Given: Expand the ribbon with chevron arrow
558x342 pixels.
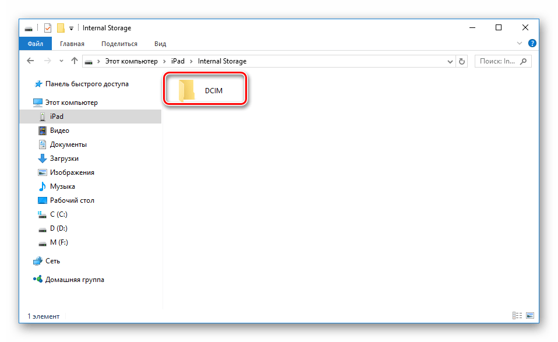Looking at the screenshot, I should pyautogui.click(x=520, y=44).
